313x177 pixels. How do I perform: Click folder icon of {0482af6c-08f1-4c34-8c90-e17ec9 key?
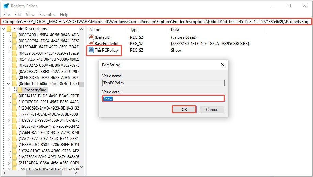coord(15,53)
